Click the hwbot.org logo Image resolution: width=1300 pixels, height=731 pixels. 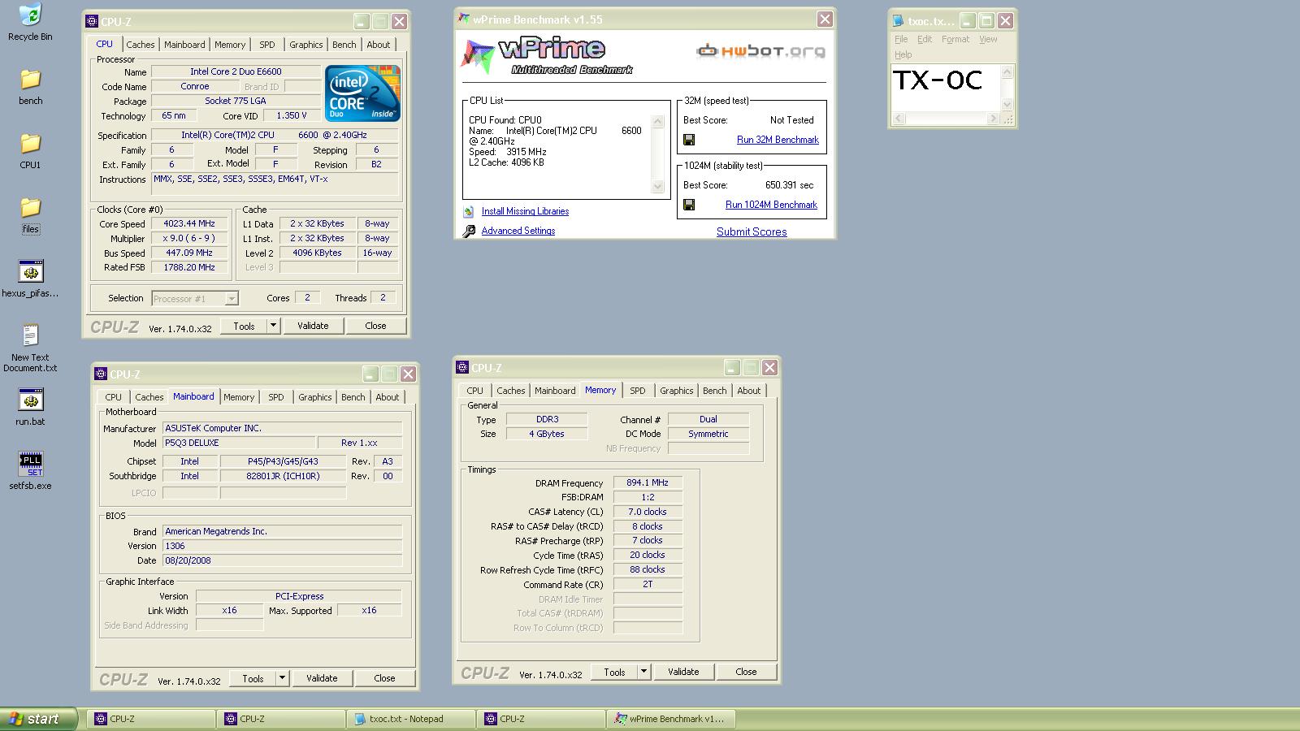[x=760, y=51]
